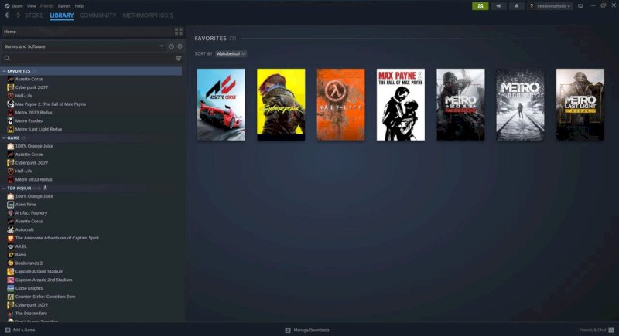Open the Games and Software dropdown
Image resolution: width=619 pixels, height=336 pixels.
tap(84, 46)
